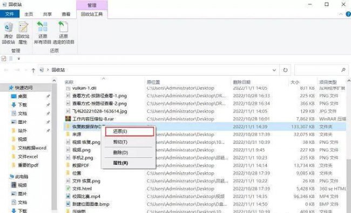351x213 pixels.
Task: Open 重要的pdf folder in sidebar
Action: point(28,165)
